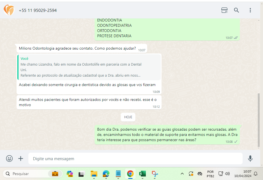Screen dimensions: 263x180
Task: Click the "Bom dia Dra." sent message
Action: click(167, 135)
